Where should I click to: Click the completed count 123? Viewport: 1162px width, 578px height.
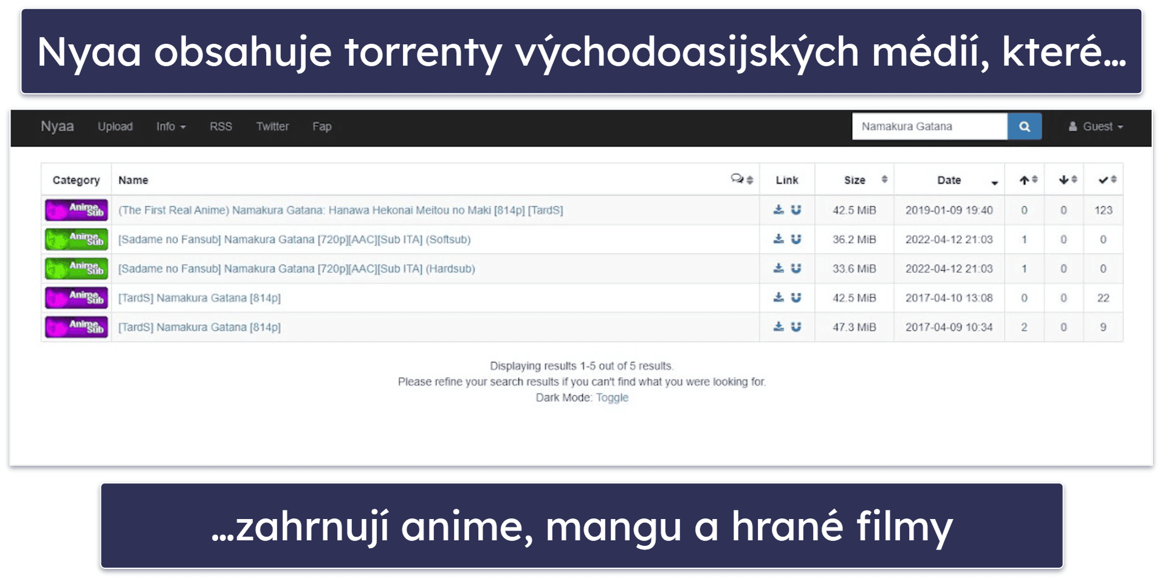(x=1104, y=210)
